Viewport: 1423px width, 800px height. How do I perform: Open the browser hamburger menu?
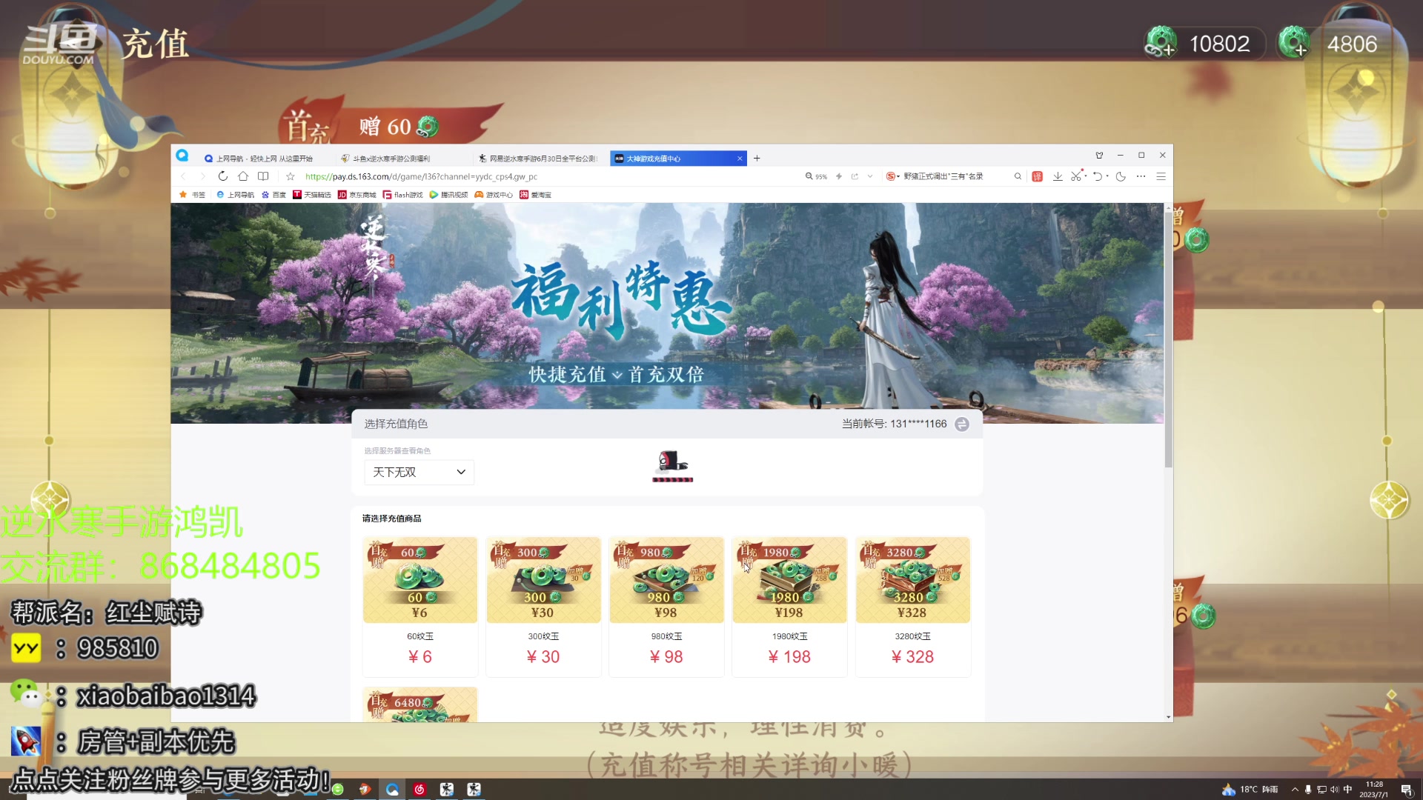[x=1161, y=176]
